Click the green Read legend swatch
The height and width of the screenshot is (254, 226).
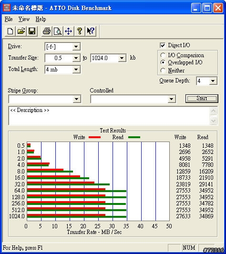[134, 137]
